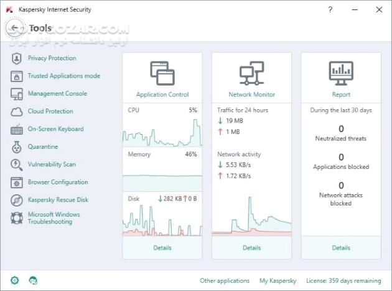The width and height of the screenshot is (392, 291).
Task: Click the Disk activity graph
Action: click(162, 220)
